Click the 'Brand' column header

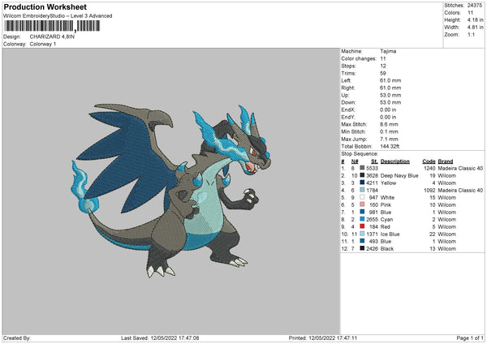pyautogui.click(x=446, y=161)
